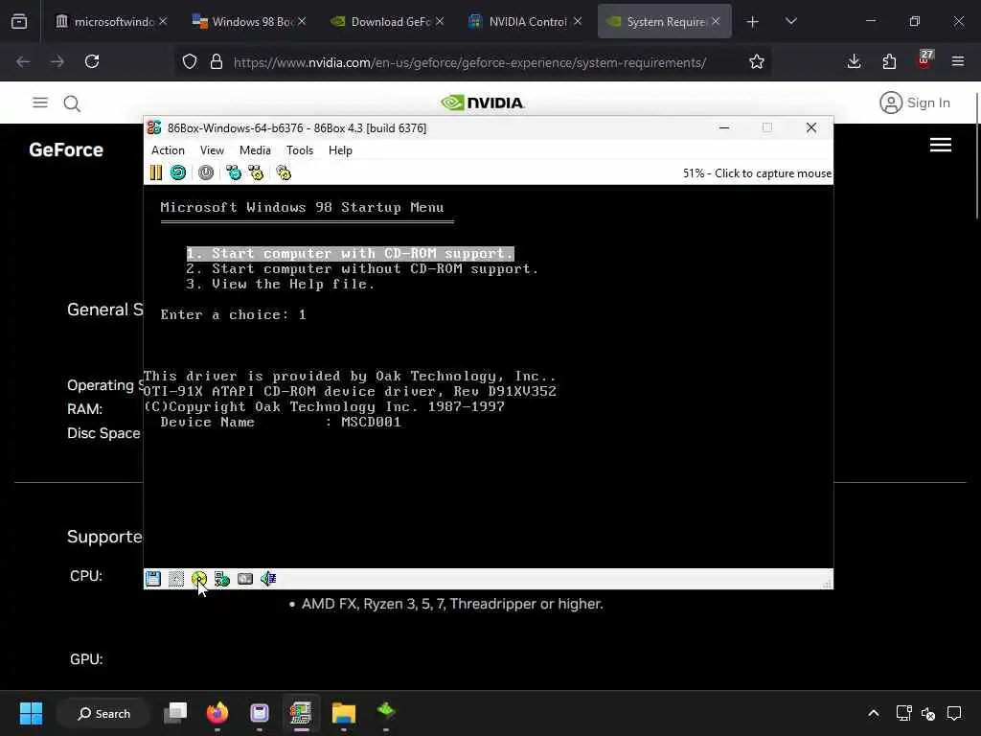Open the notifications tray icon
The image size is (981, 736).
click(954, 713)
